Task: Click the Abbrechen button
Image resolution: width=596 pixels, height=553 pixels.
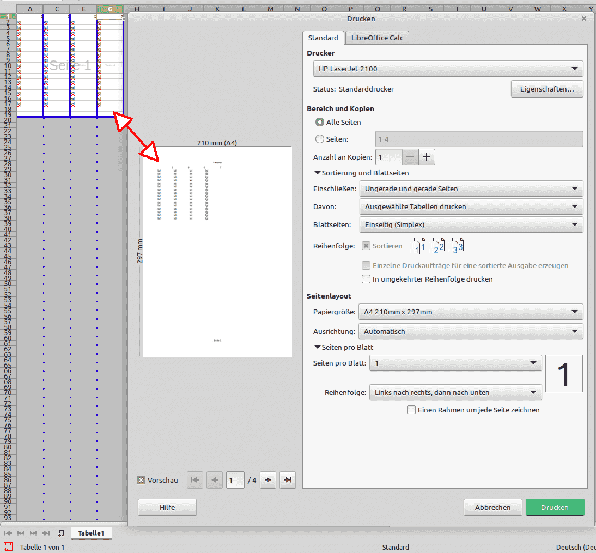Action: pos(492,507)
